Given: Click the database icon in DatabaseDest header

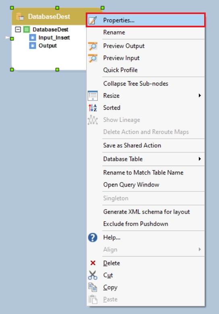Looking at the screenshot, I should 20,16.
